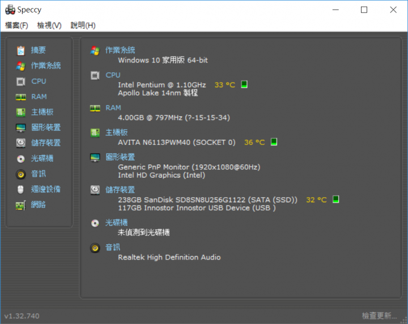Viewport: 408px width, 324px height.
Task: Click the network card icon beside sidebar 網路
Action: coord(21,205)
